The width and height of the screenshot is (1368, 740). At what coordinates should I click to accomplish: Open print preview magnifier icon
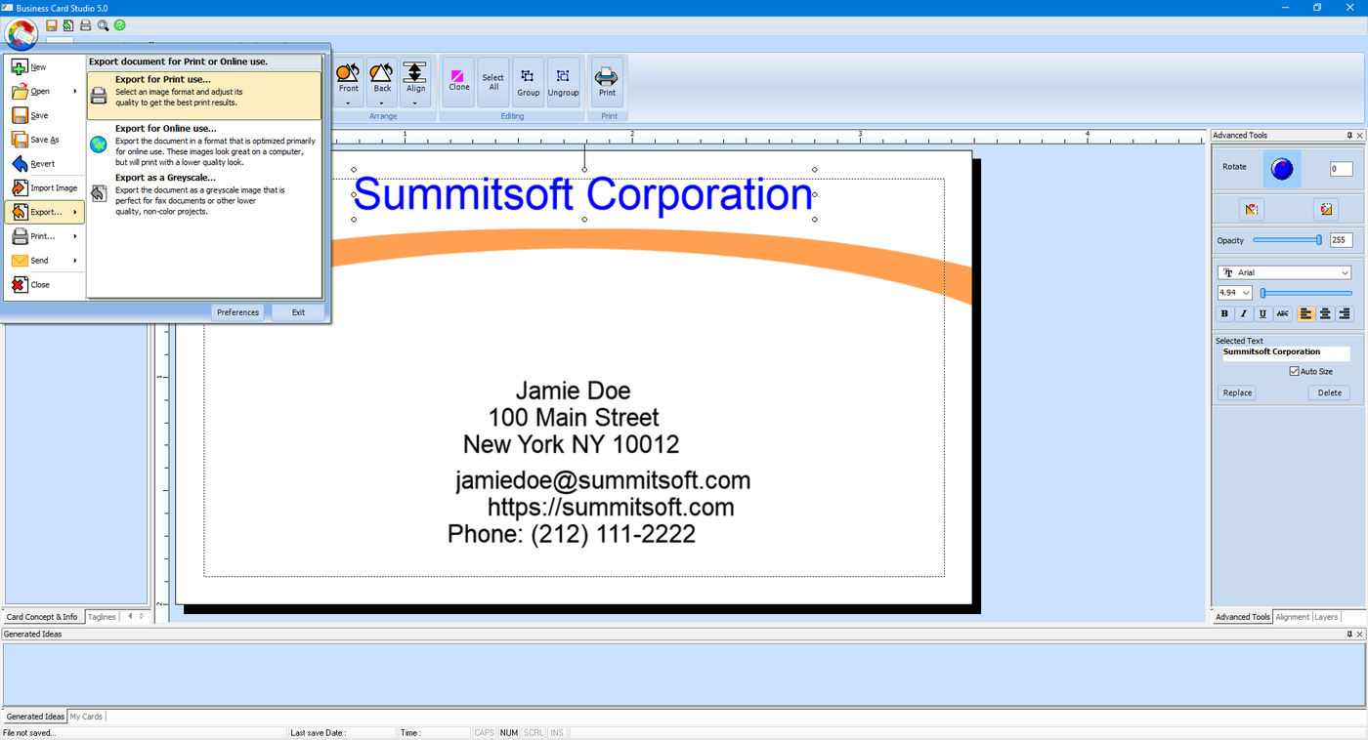[x=103, y=25]
